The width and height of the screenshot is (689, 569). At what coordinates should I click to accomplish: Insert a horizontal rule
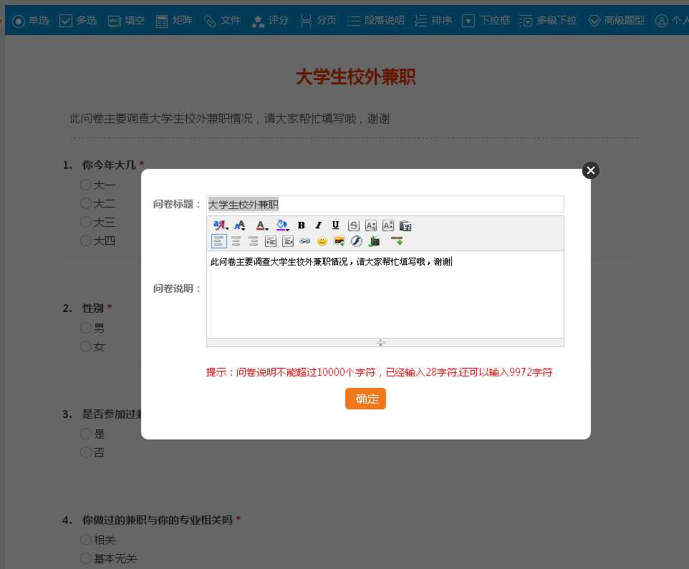coord(397,240)
